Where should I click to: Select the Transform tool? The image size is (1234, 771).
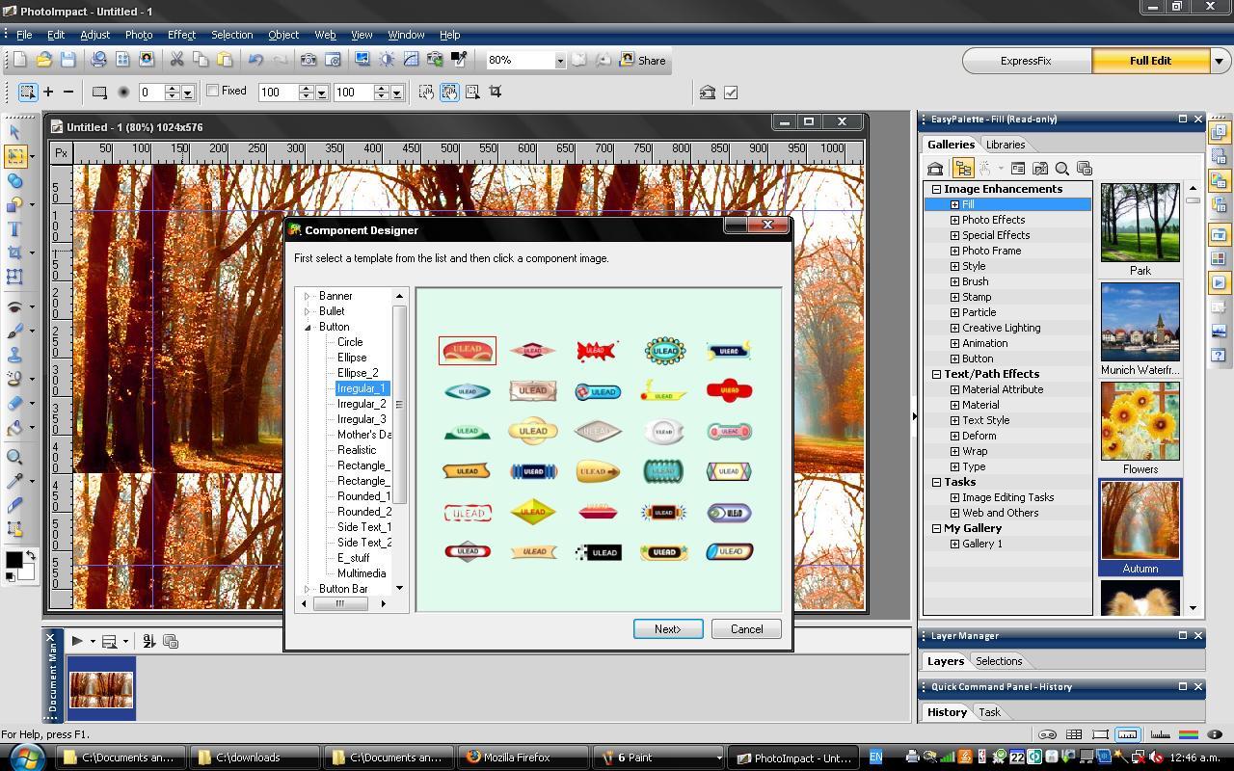click(x=14, y=278)
